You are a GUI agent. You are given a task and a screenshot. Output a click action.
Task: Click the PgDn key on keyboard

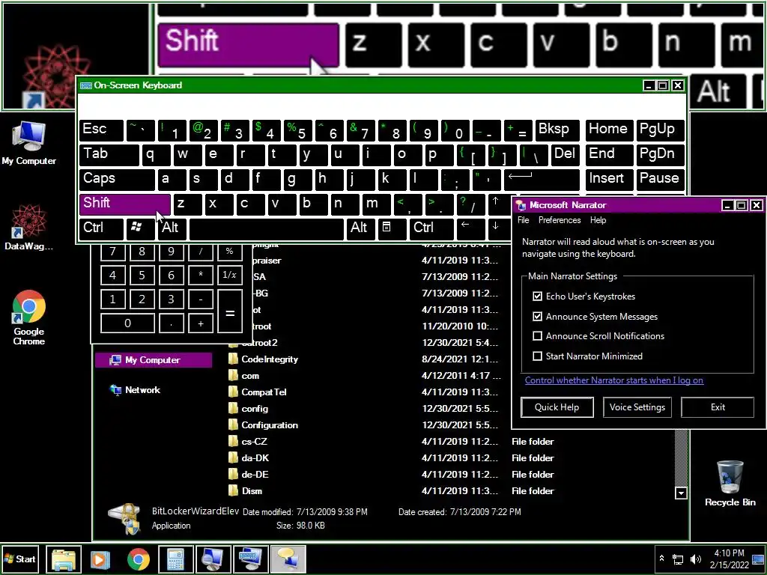point(659,154)
